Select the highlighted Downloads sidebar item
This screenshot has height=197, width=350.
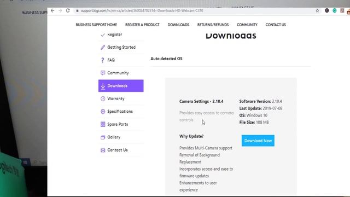click(x=121, y=86)
